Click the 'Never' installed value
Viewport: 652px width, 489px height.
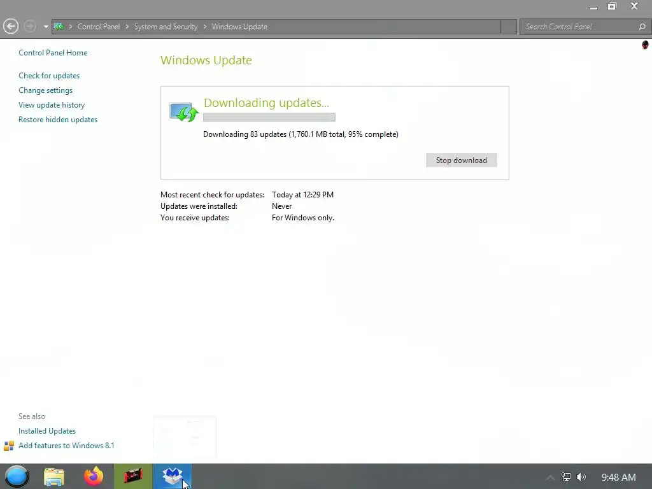282,206
